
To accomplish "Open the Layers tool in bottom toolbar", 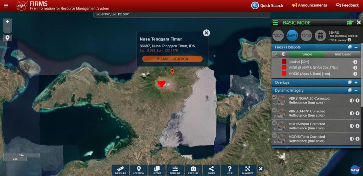I will point(157,170).
